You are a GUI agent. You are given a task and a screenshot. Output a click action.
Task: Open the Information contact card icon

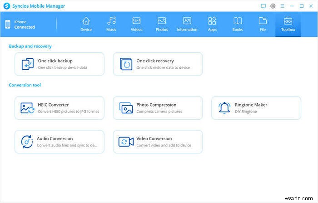(187, 21)
